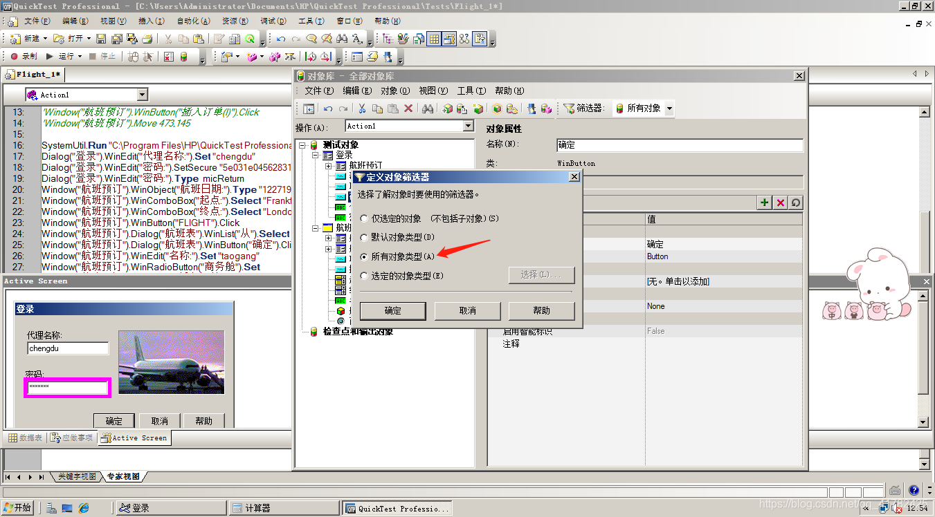This screenshot has width=935, height=517.
Task: Open the 新建 dropdown arrow
Action: pos(46,39)
